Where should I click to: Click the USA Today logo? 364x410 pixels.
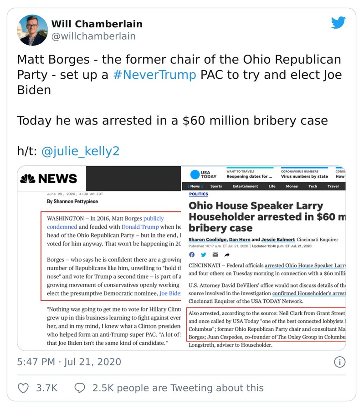203,174
